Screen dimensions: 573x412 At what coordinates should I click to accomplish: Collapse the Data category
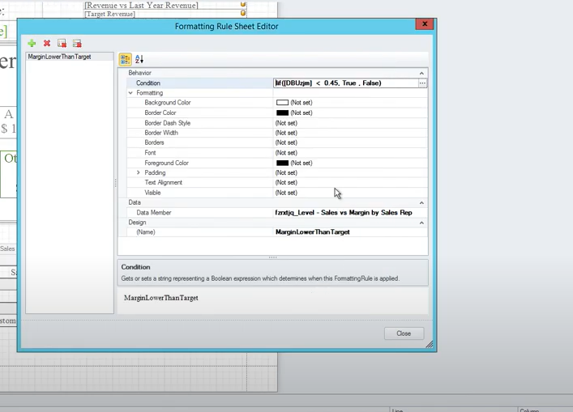(421, 202)
